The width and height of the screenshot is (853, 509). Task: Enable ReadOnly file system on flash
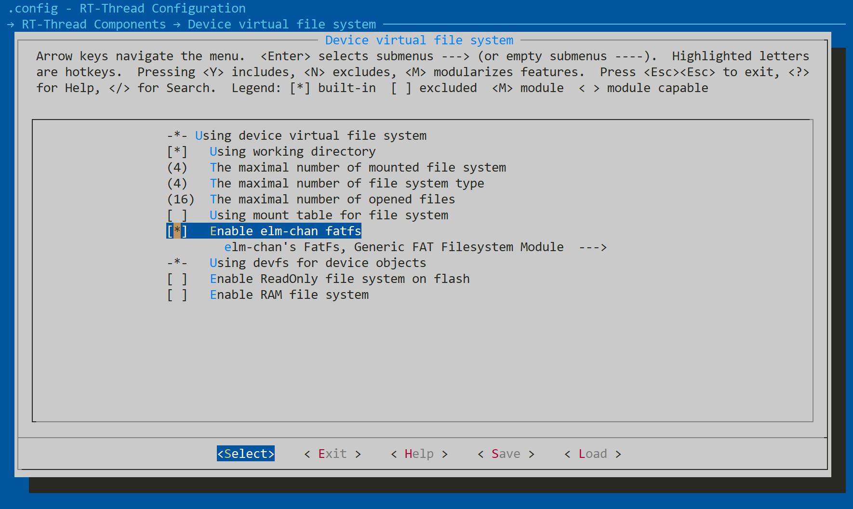[x=177, y=279]
